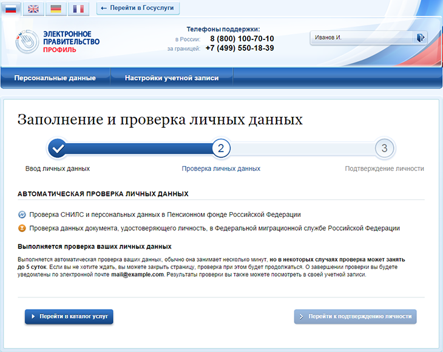Click step 2 circle in progress bar

221,148
